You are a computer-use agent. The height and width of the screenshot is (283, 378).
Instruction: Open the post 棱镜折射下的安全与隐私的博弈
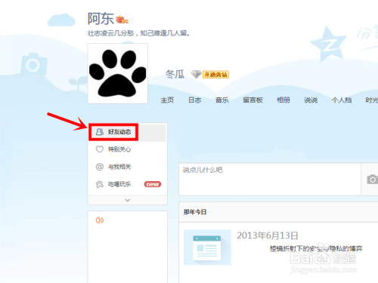(x=316, y=249)
